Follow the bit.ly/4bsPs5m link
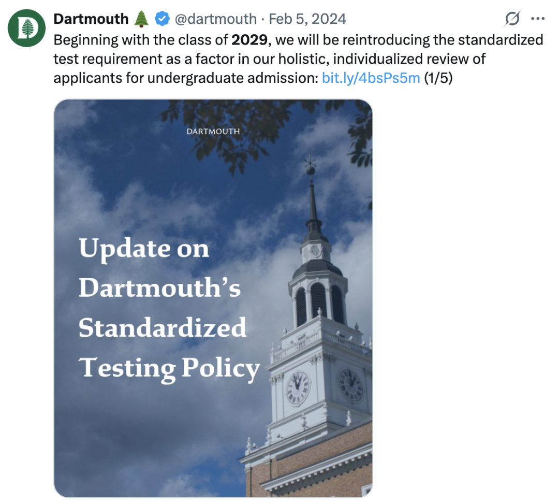 coord(371,78)
